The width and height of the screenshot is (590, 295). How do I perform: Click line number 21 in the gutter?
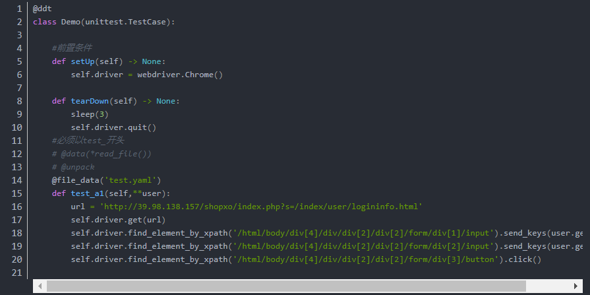[x=17, y=273]
